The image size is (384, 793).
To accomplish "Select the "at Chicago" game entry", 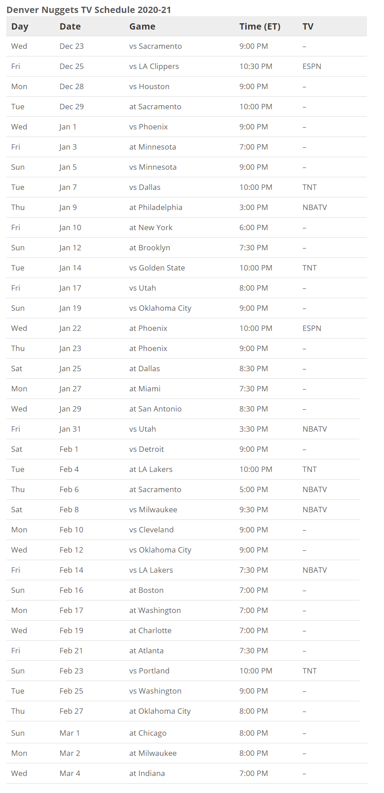I will 148,733.
